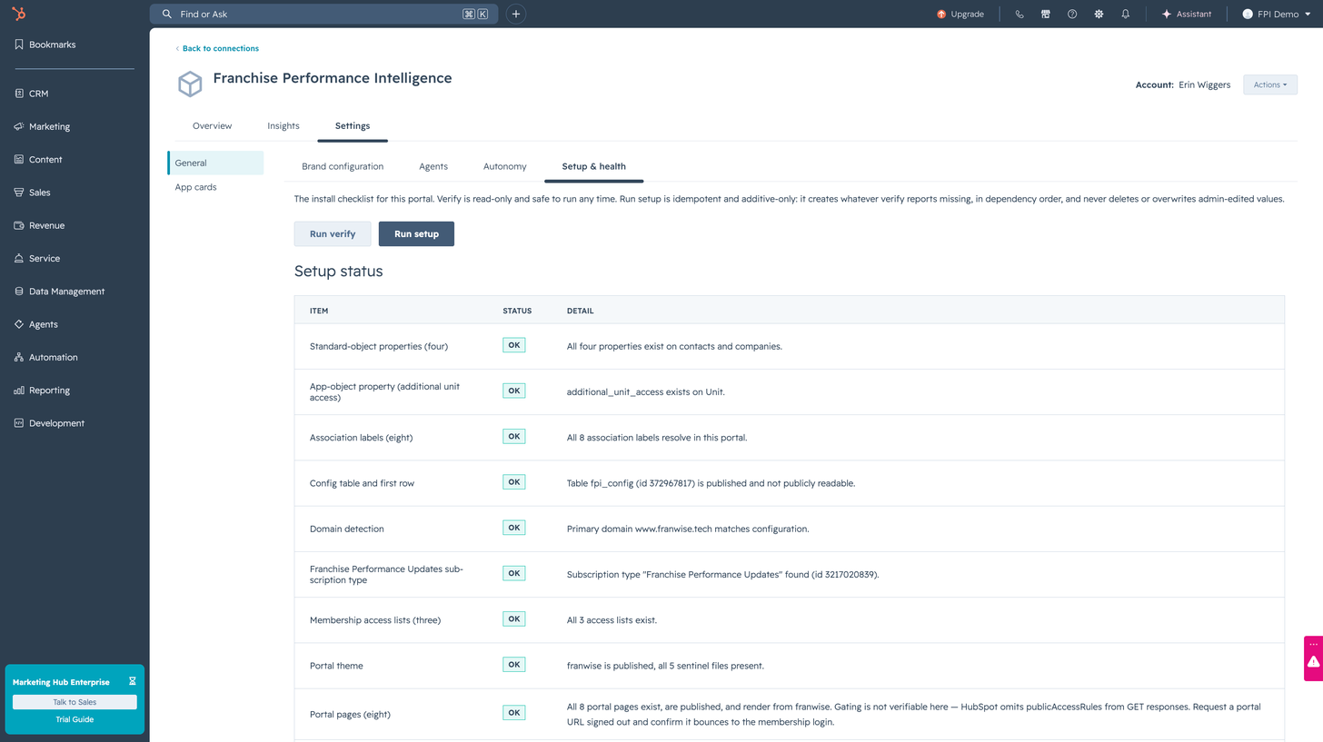This screenshot has height=742, width=1323.
Task: Click the STATUS column header
Action: click(x=517, y=311)
